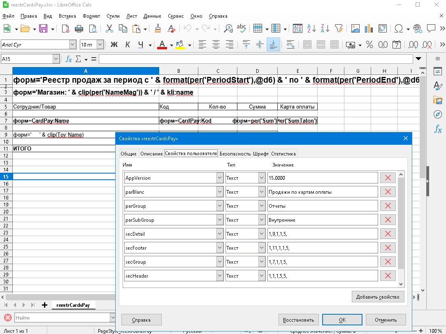Toggle align bottom vertical alignment

click(x=273, y=44)
